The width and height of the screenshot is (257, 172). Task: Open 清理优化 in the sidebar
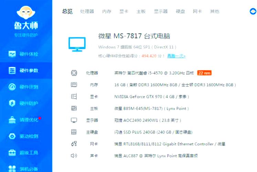(26, 120)
